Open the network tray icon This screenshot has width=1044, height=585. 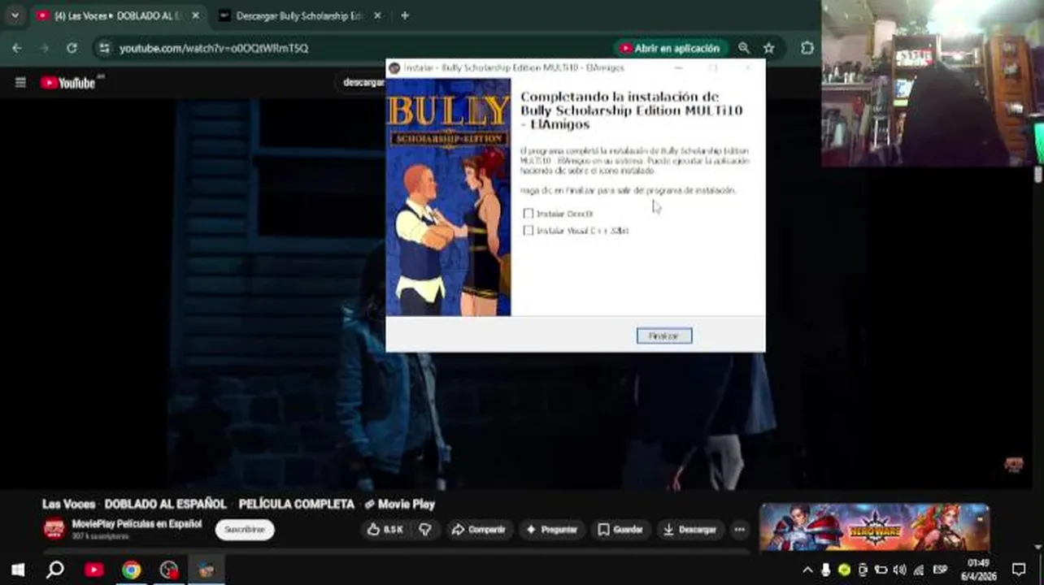(x=919, y=570)
